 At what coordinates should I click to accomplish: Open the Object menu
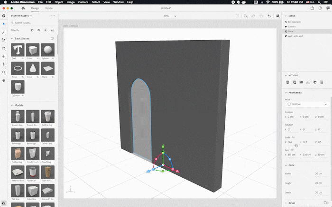tap(59, 2)
